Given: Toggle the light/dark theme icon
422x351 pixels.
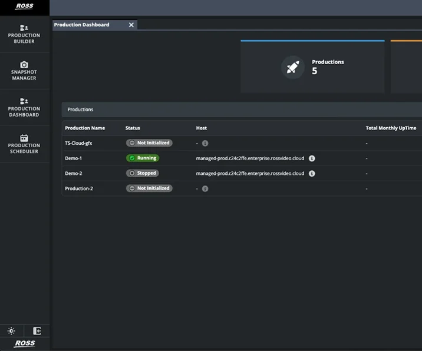Looking at the screenshot, I should [12, 331].
